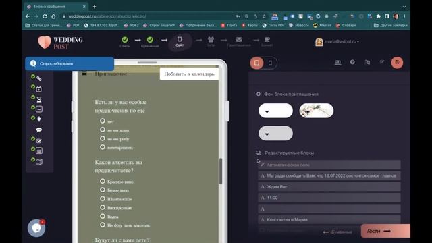Screen dimensions: 432x243
Task: Edit the 'Ждем Вас' text block
Action: tap(329, 186)
